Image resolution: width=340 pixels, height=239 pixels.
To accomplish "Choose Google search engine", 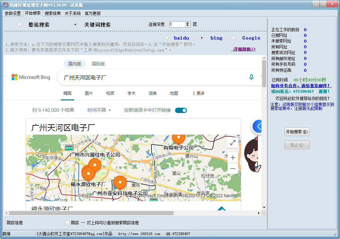I will tap(234, 38).
